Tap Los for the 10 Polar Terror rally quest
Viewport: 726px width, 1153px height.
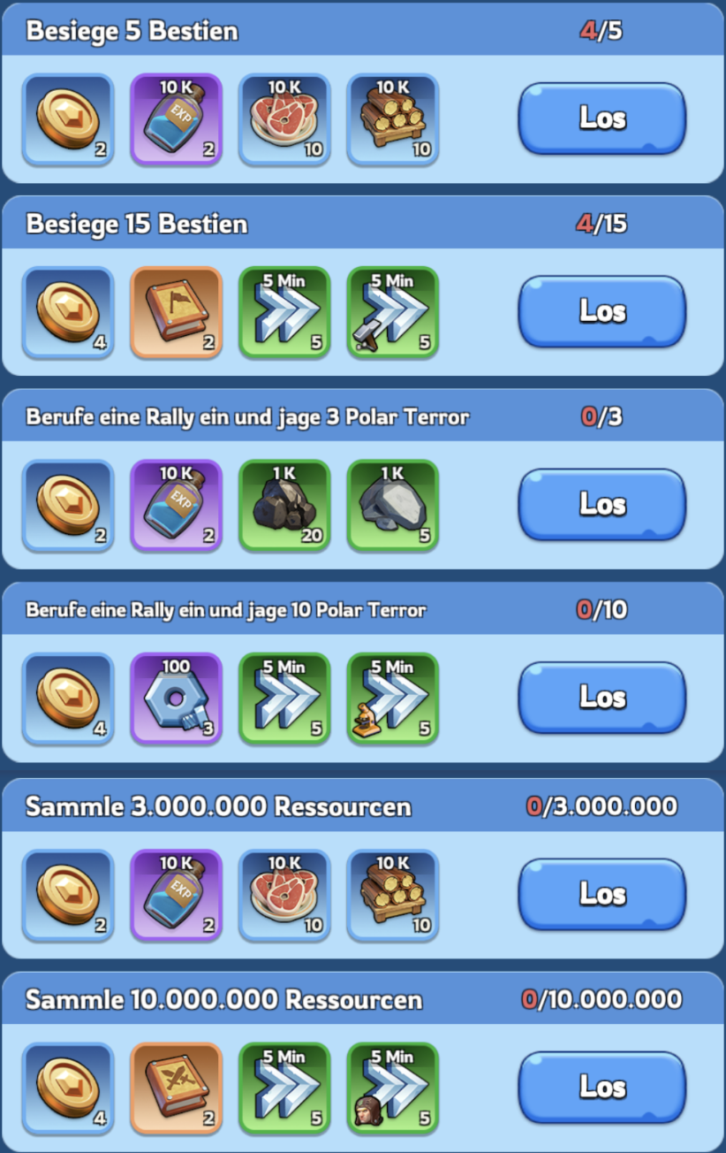pos(601,698)
